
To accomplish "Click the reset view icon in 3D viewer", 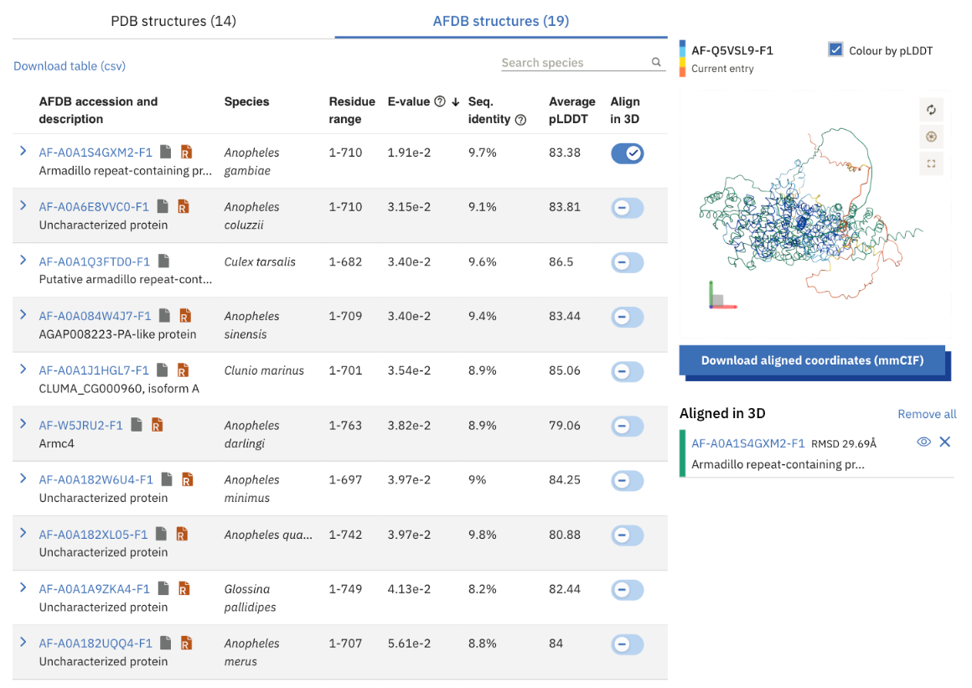I will click(x=931, y=110).
